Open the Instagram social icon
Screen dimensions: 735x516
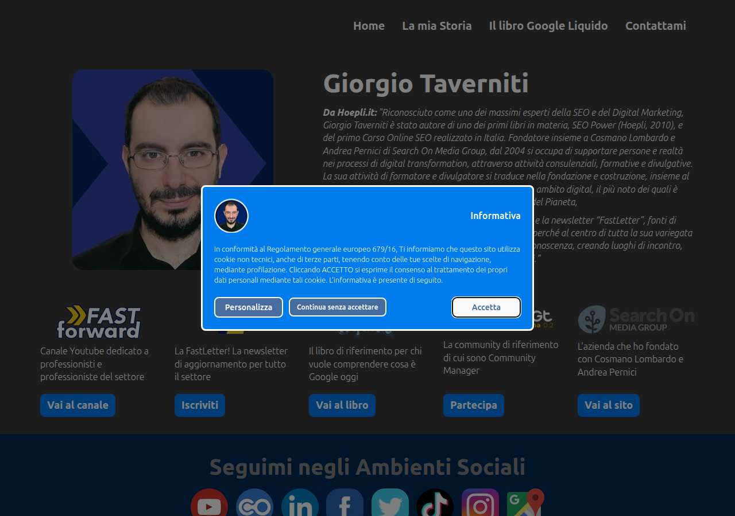(x=480, y=503)
